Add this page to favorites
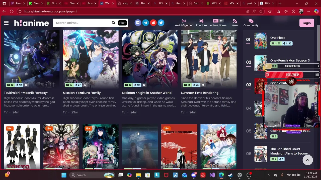321x180 pixels. pyautogui.click(x=261, y=11)
